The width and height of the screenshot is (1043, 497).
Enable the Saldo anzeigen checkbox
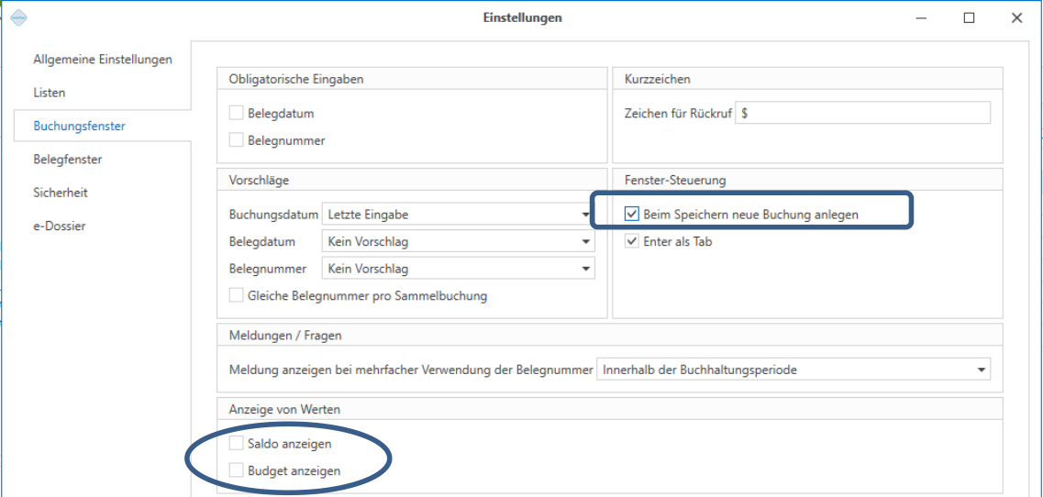click(x=236, y=443)
